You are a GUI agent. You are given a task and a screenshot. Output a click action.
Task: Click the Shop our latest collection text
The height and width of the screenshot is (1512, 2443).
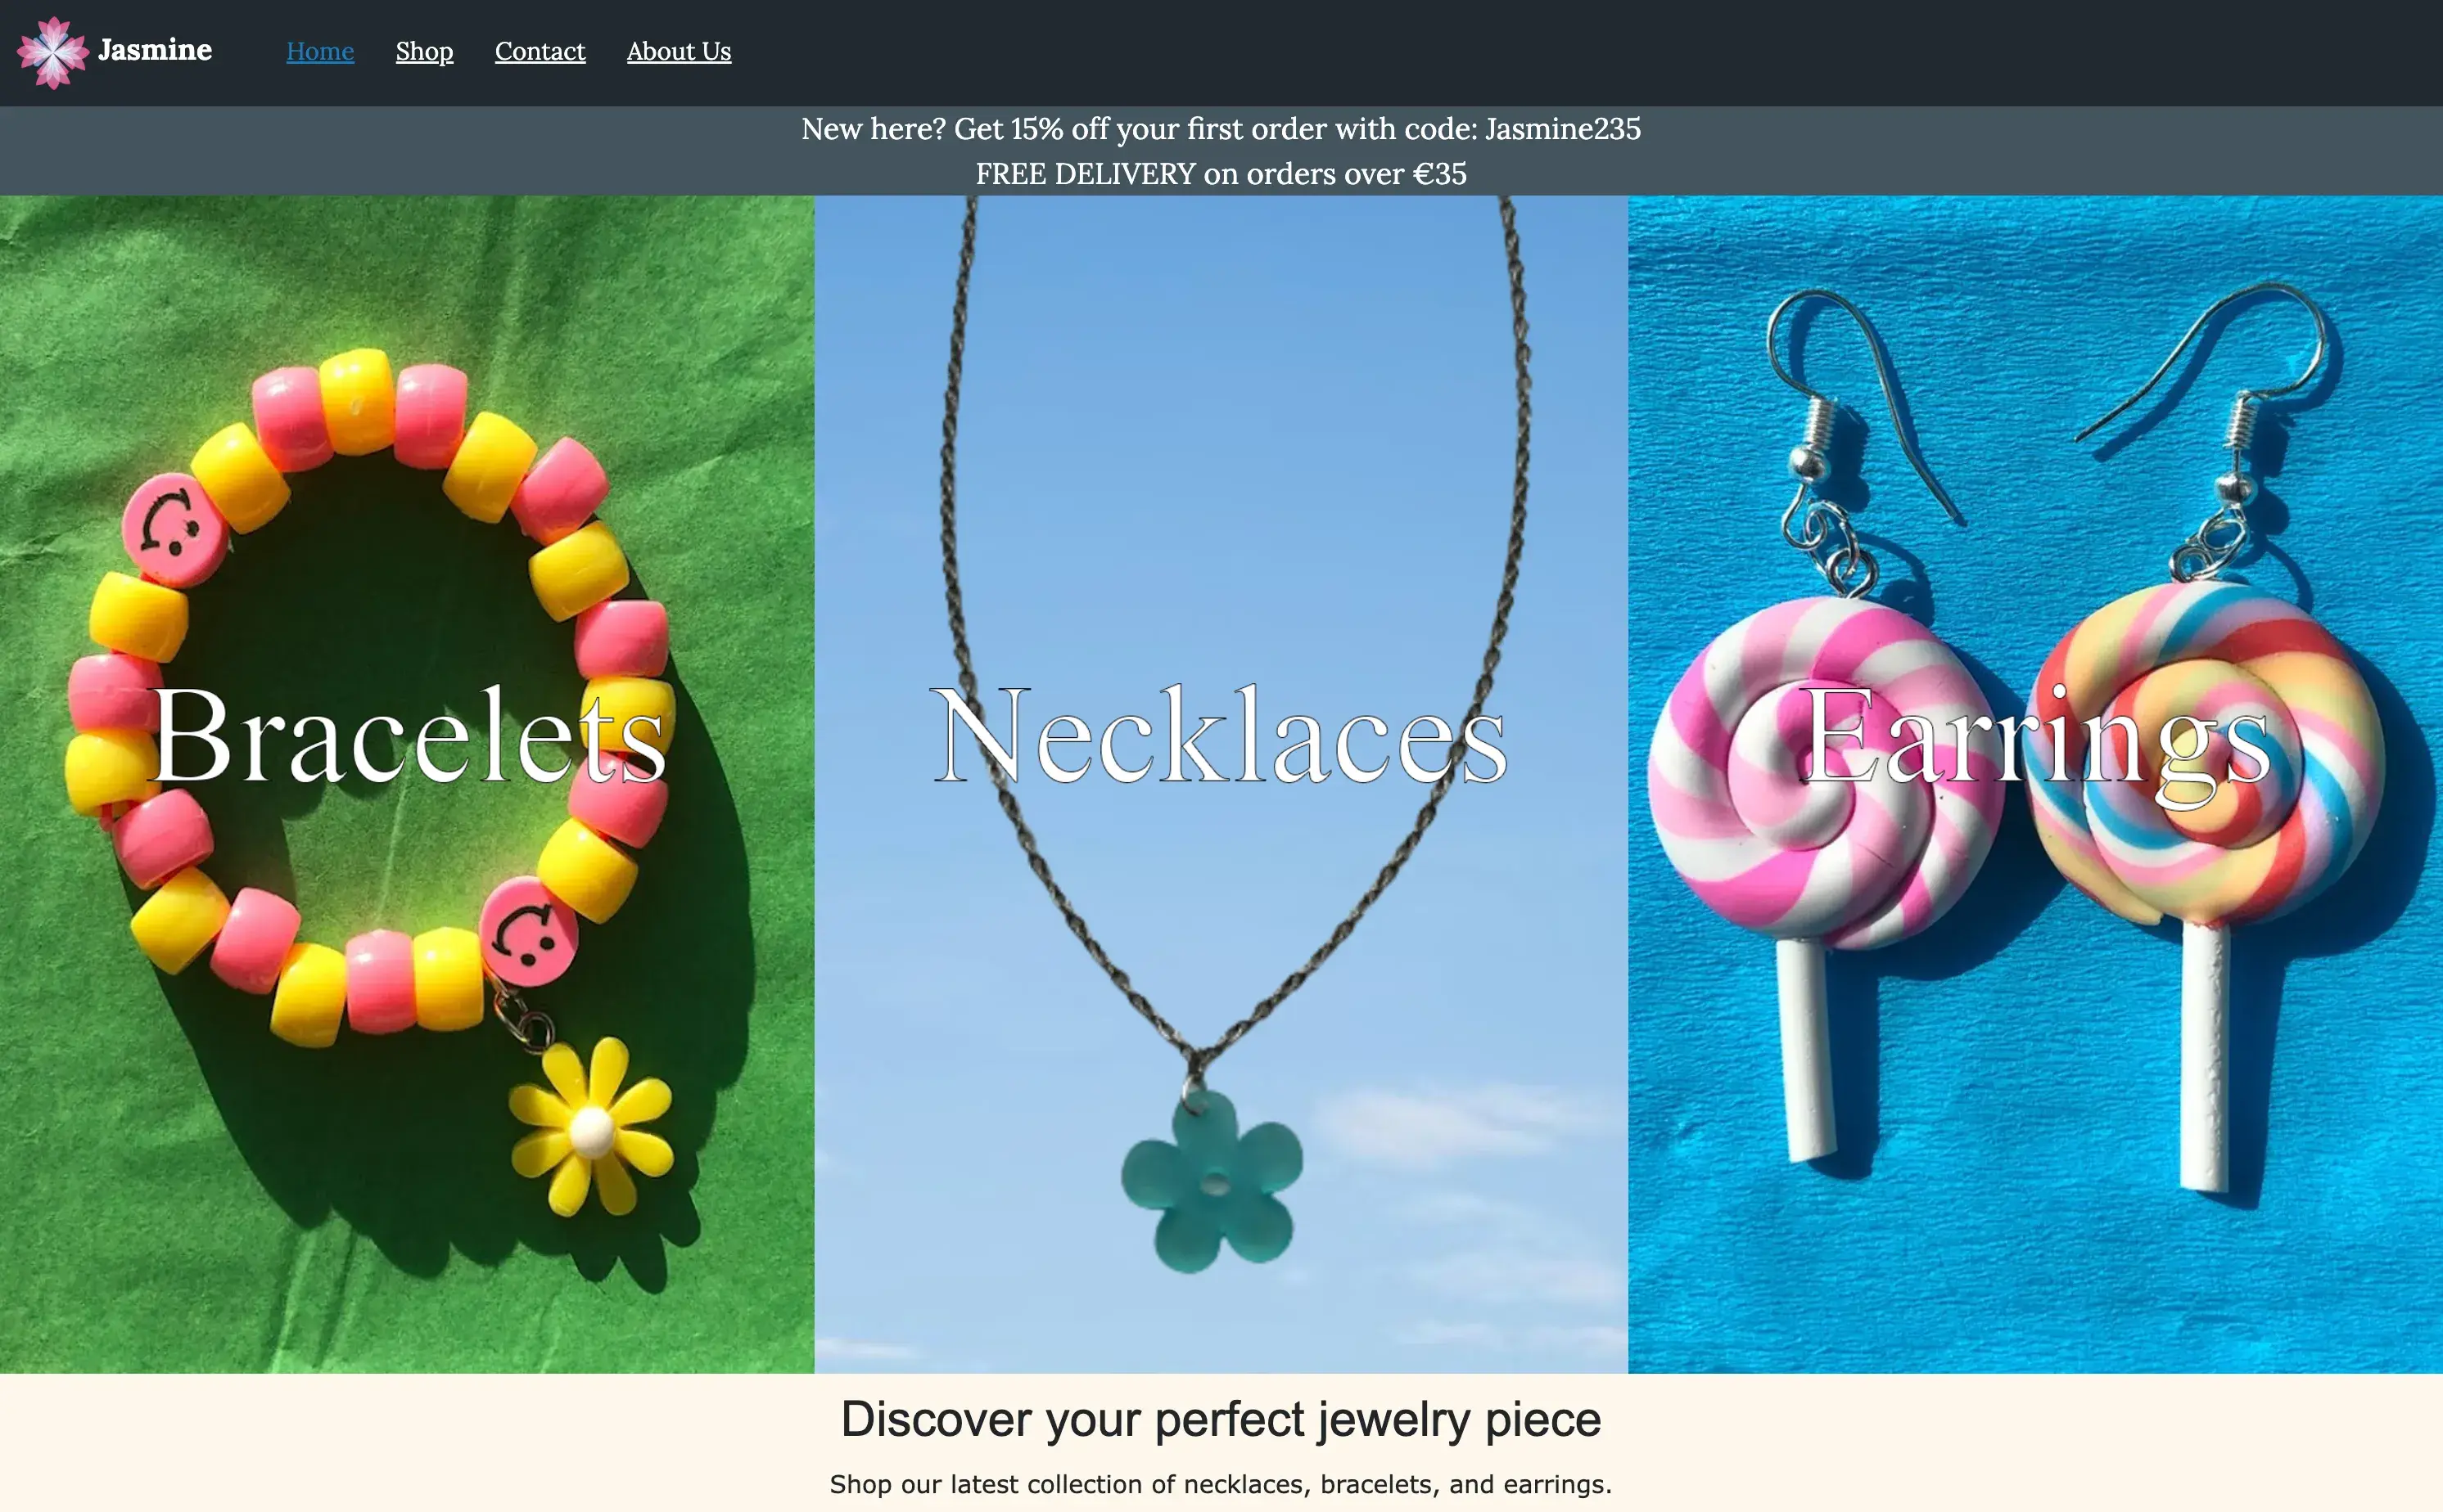coord(1221,1484)
